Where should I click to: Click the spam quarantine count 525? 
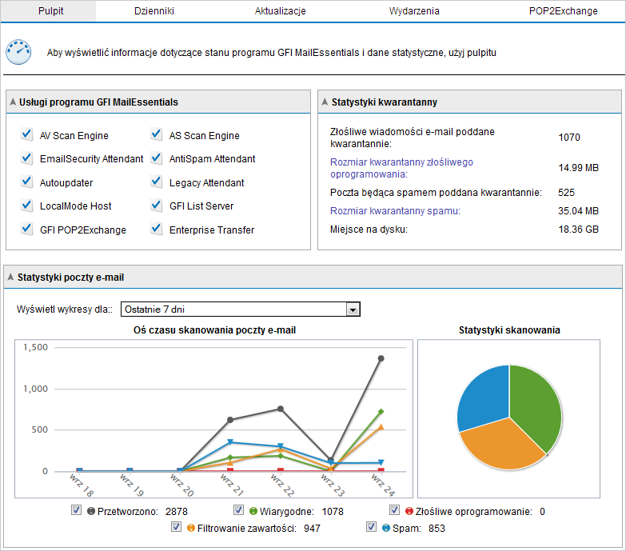tap(566, 193)
